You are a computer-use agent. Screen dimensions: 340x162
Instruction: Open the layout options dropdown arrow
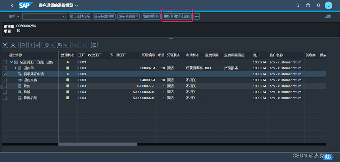coord(66,45)
